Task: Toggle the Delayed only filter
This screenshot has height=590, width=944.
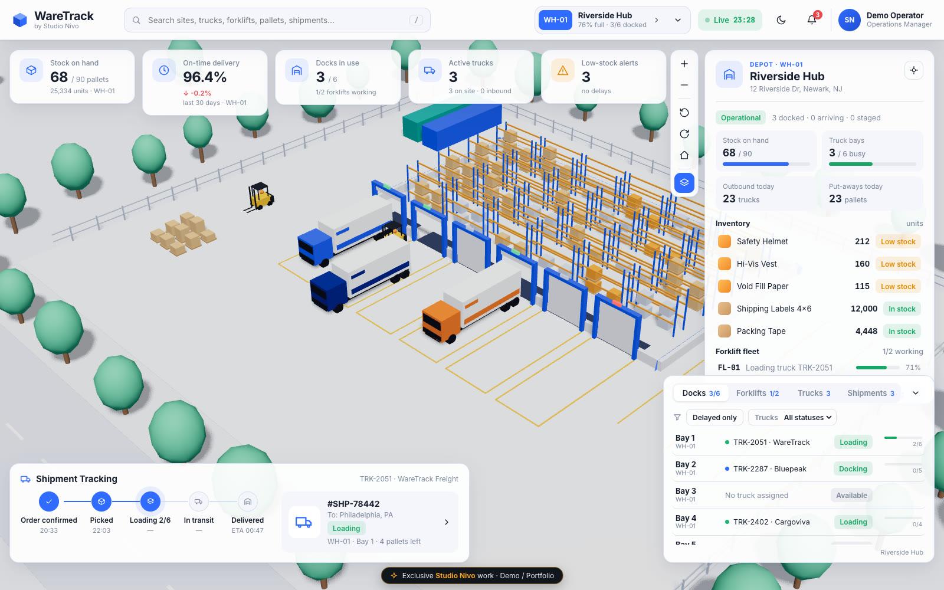Action: click(714, 417)
